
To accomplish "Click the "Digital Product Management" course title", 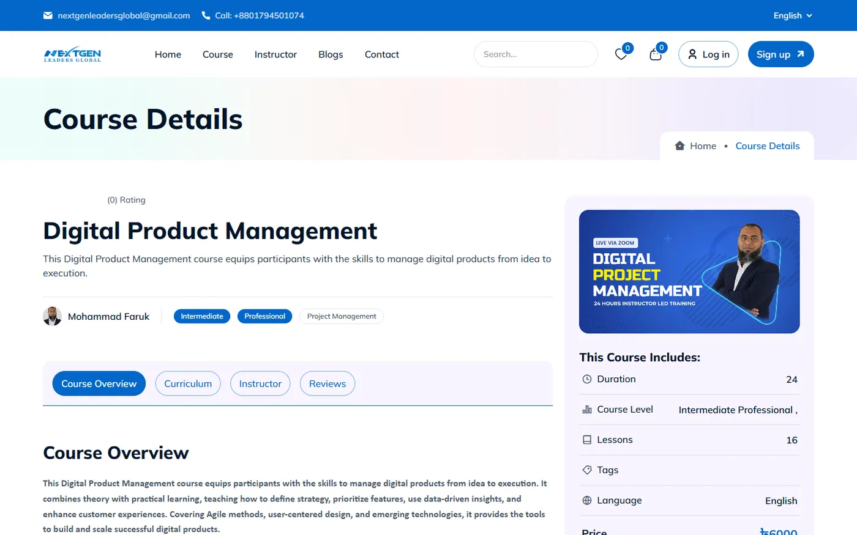I will pyautogui.click(x=210, y=231).
